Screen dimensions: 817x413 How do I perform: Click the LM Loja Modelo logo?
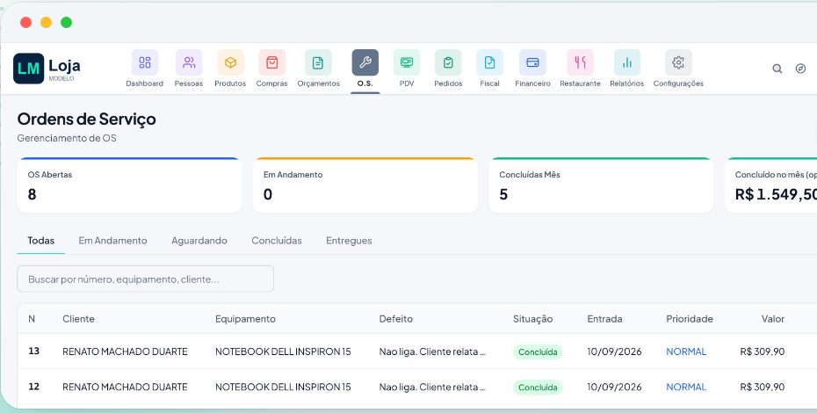click(47, 69)
